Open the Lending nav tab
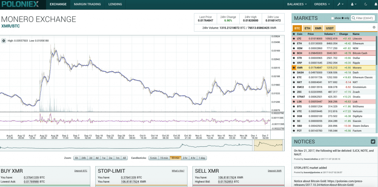 click(115, 4)
